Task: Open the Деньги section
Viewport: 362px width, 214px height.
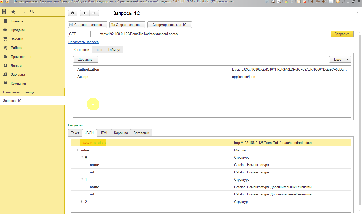Action: (x=32, y=66)
